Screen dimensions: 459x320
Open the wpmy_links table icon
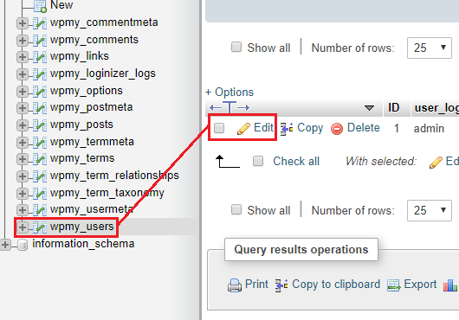(x=40, y=57)
